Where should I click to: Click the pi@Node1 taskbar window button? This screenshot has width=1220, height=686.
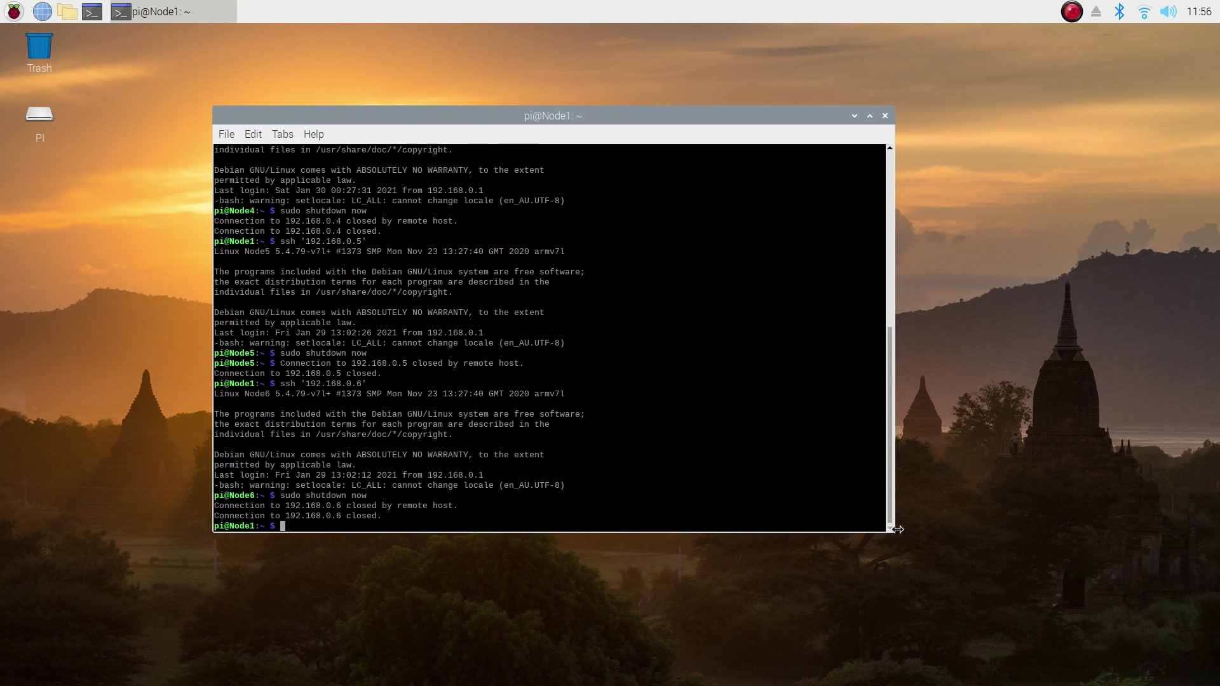(173, 11)
